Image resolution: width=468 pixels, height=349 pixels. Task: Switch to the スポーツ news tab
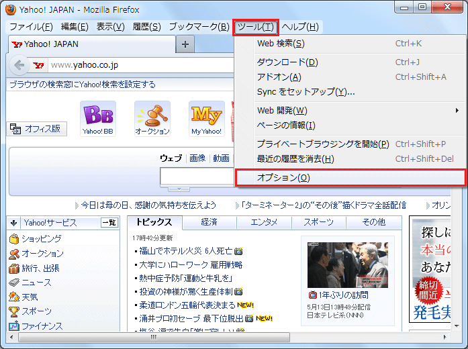click(318, 222)
